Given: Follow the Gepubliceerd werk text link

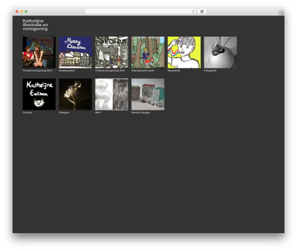Looking at the screenshot, I should pyautogui.click(x=143, y=71).
